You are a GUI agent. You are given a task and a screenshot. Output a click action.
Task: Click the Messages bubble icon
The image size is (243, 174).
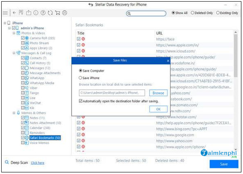[x=27, y=68]
